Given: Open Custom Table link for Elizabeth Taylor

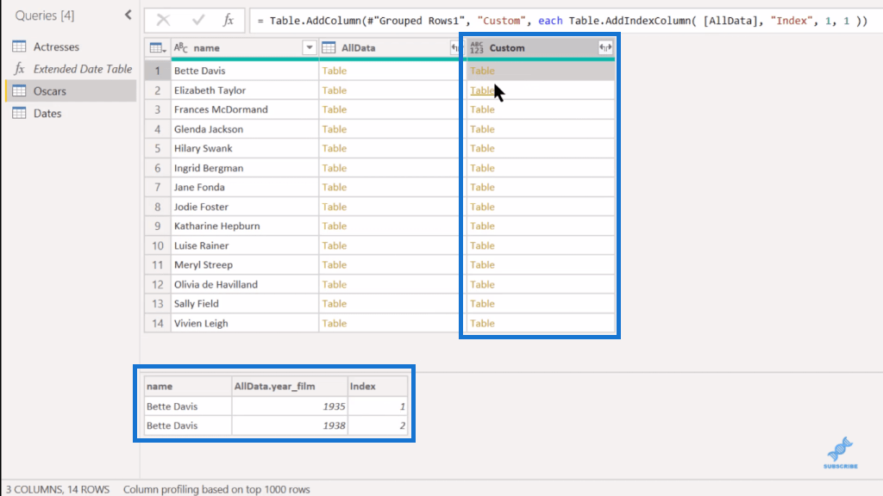Looking at the screenshot, I should [x=483, y=90].
